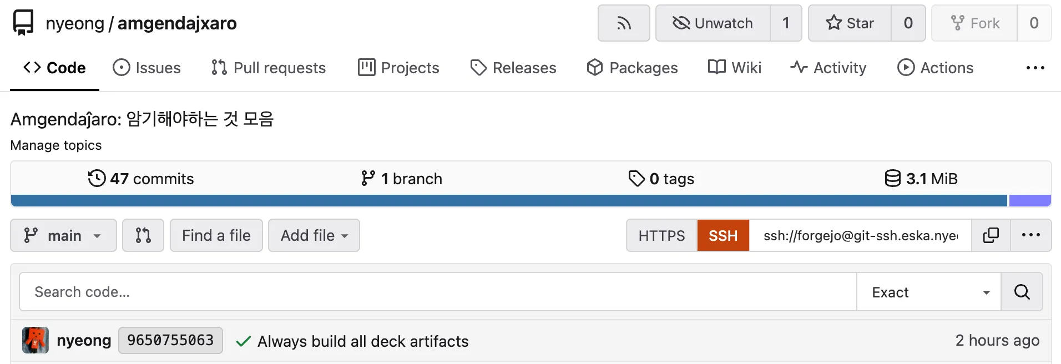Click the blue language statistics bar
Image resolution: width=1061 pixels, height=364 pixels.
coord(508,200)
